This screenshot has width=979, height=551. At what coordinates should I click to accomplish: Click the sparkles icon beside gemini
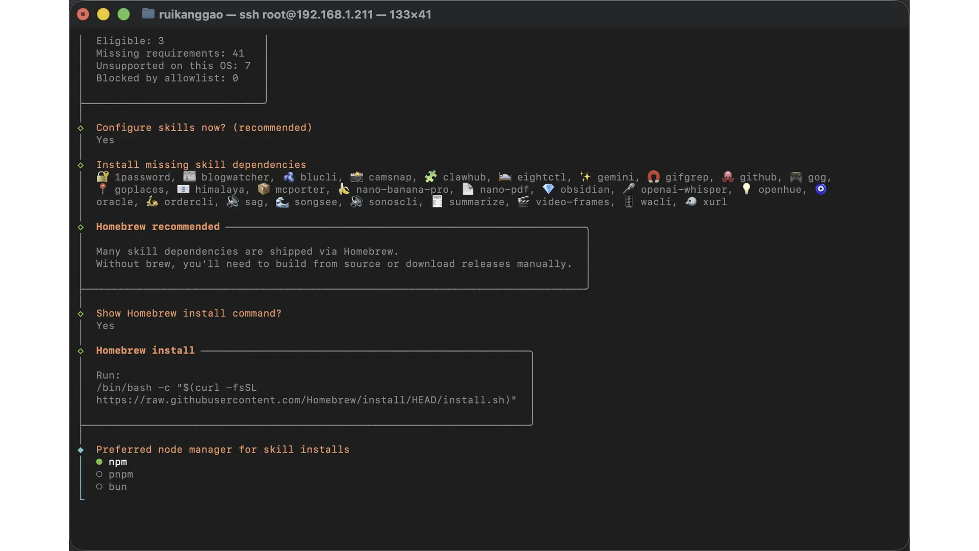coord(585,177)
